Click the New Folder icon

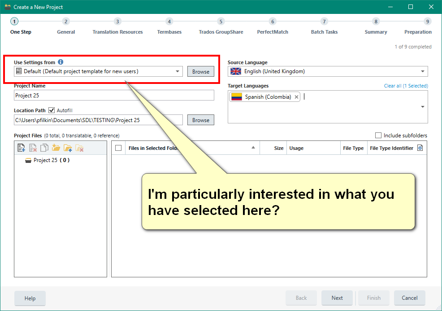(x=56, y=147)
